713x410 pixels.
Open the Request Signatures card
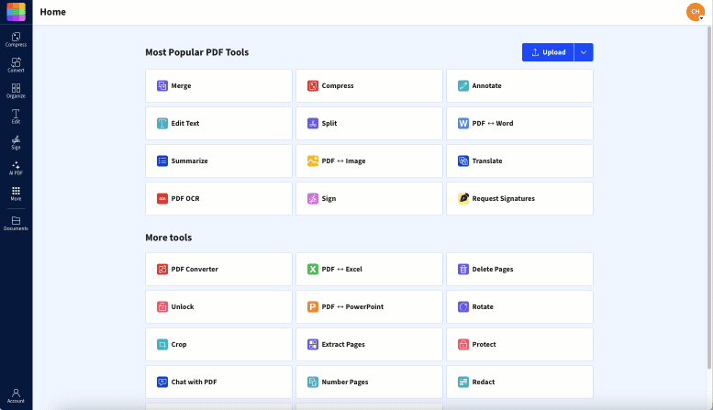(519, 199)
